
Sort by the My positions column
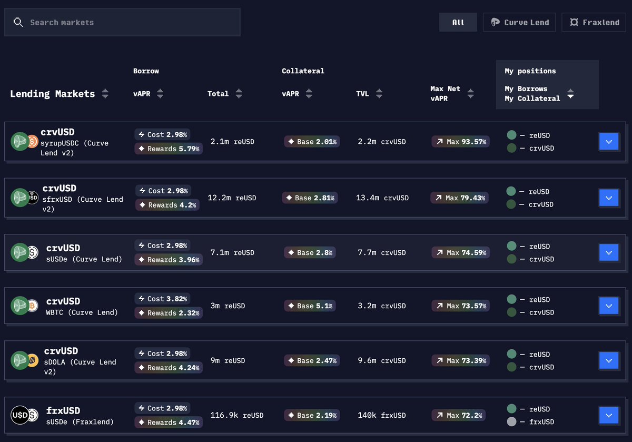570,94
